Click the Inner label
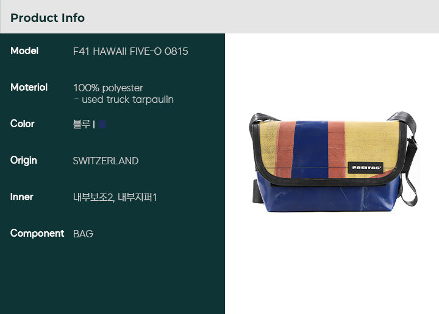 point(21,197)
